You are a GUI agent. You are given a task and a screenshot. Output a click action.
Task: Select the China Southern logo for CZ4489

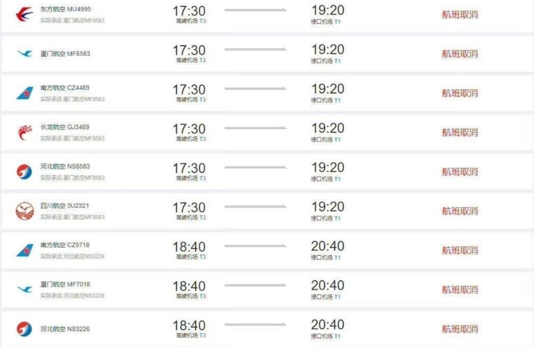pyautogui.click(x=24, y=93)
